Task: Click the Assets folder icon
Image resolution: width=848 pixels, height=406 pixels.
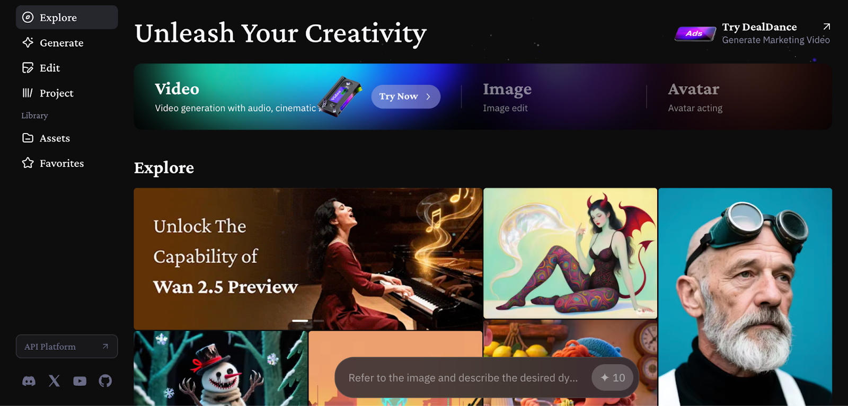Action: 28,138
